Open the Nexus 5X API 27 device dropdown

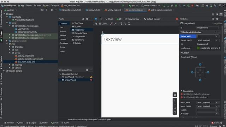pos(150,6)
